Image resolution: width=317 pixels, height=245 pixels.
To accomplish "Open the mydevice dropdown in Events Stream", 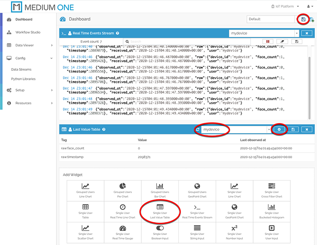I will click(x=297, y=33).
